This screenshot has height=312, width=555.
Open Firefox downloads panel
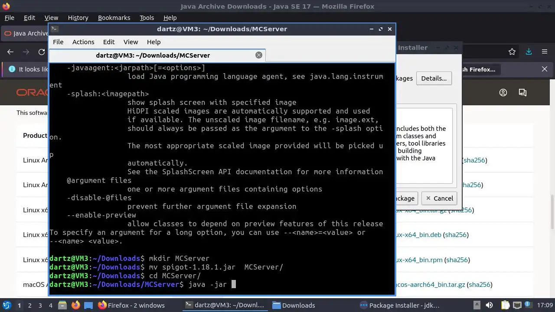coord(529,52)
